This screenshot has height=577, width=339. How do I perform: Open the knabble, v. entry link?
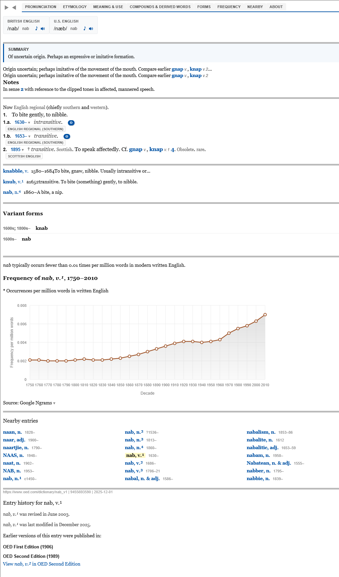click(x=15, y=171)
